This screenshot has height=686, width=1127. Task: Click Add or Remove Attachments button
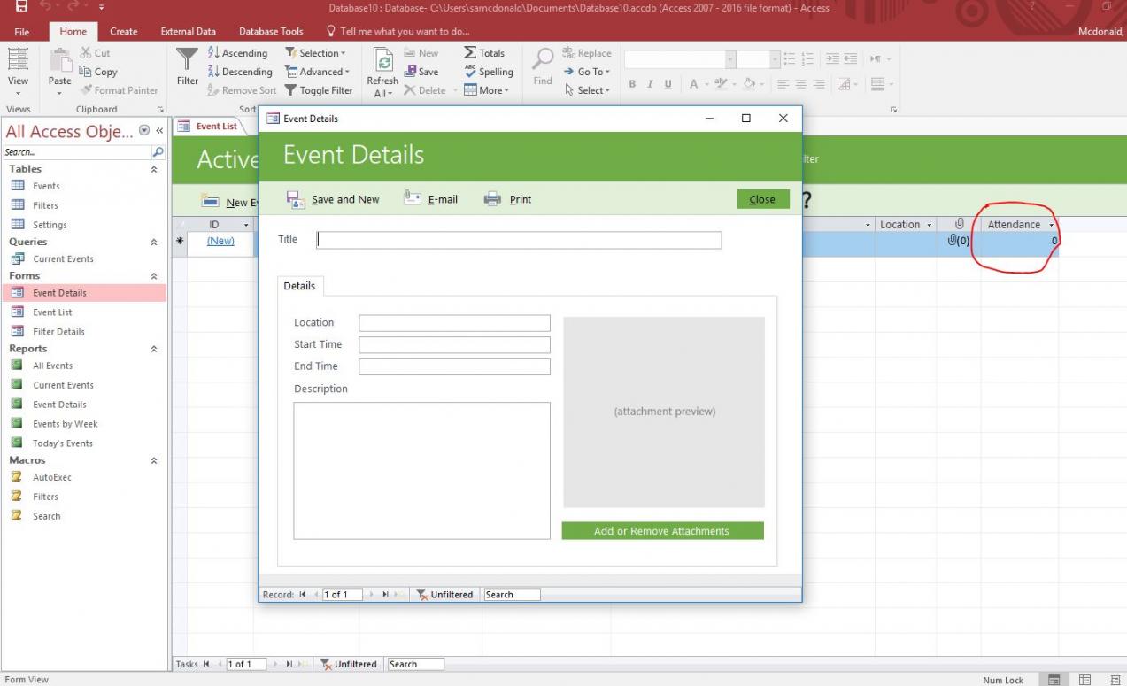point(661,531)
